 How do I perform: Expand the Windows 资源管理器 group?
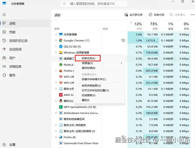[x=56, y=52]
